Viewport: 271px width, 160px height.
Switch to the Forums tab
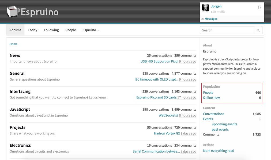[15, 30]
